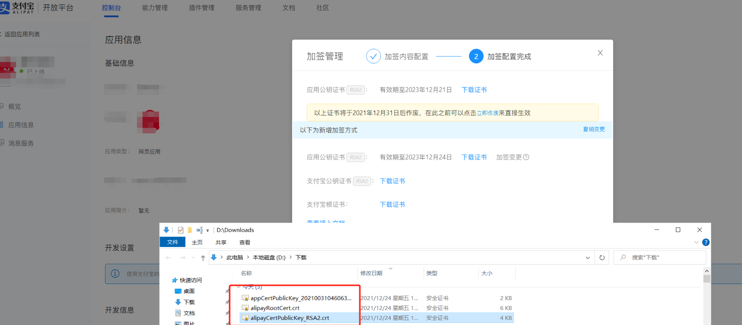
Task: Click 下载证书 link for 支付宝根证书
Action: pyautogui.click(x=392, y=205)
